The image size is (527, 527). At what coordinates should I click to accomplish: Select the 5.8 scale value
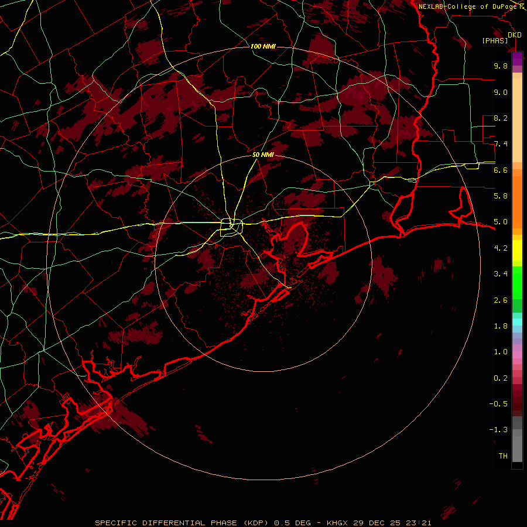tap(501, 196)
